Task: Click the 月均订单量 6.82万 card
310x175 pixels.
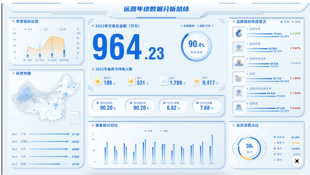Action: point(173,106)
